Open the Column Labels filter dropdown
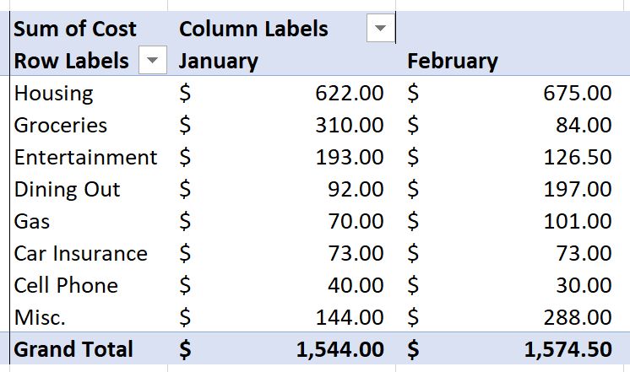 click(381, 28)
